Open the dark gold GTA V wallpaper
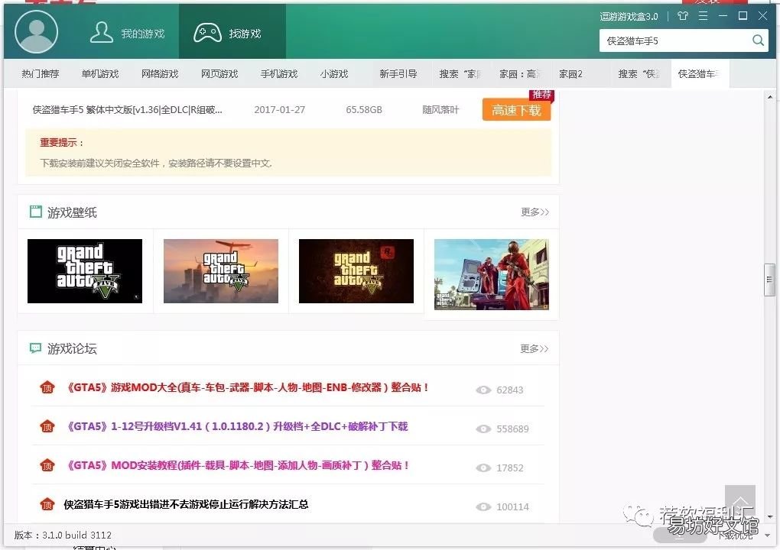The image size is (780, 550). click(356, 270)
